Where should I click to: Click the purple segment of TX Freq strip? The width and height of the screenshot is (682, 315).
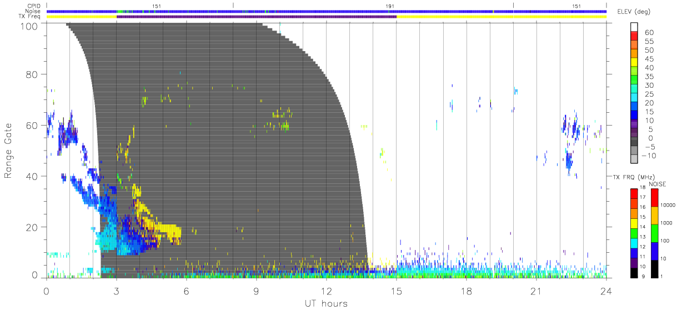coord(256,17)
